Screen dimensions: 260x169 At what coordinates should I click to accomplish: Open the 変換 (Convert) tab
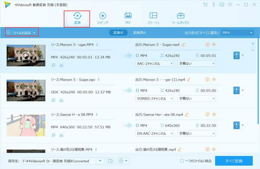77,19
